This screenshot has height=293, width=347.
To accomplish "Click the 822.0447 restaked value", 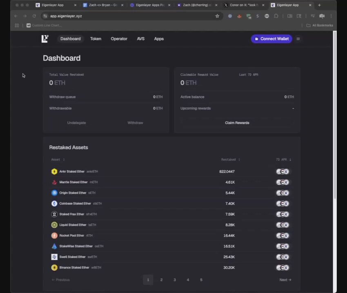I will pyautogui.click(x=227, y=171).
